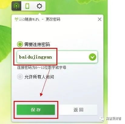Click the red arrowhead annotation

[41, 95]
